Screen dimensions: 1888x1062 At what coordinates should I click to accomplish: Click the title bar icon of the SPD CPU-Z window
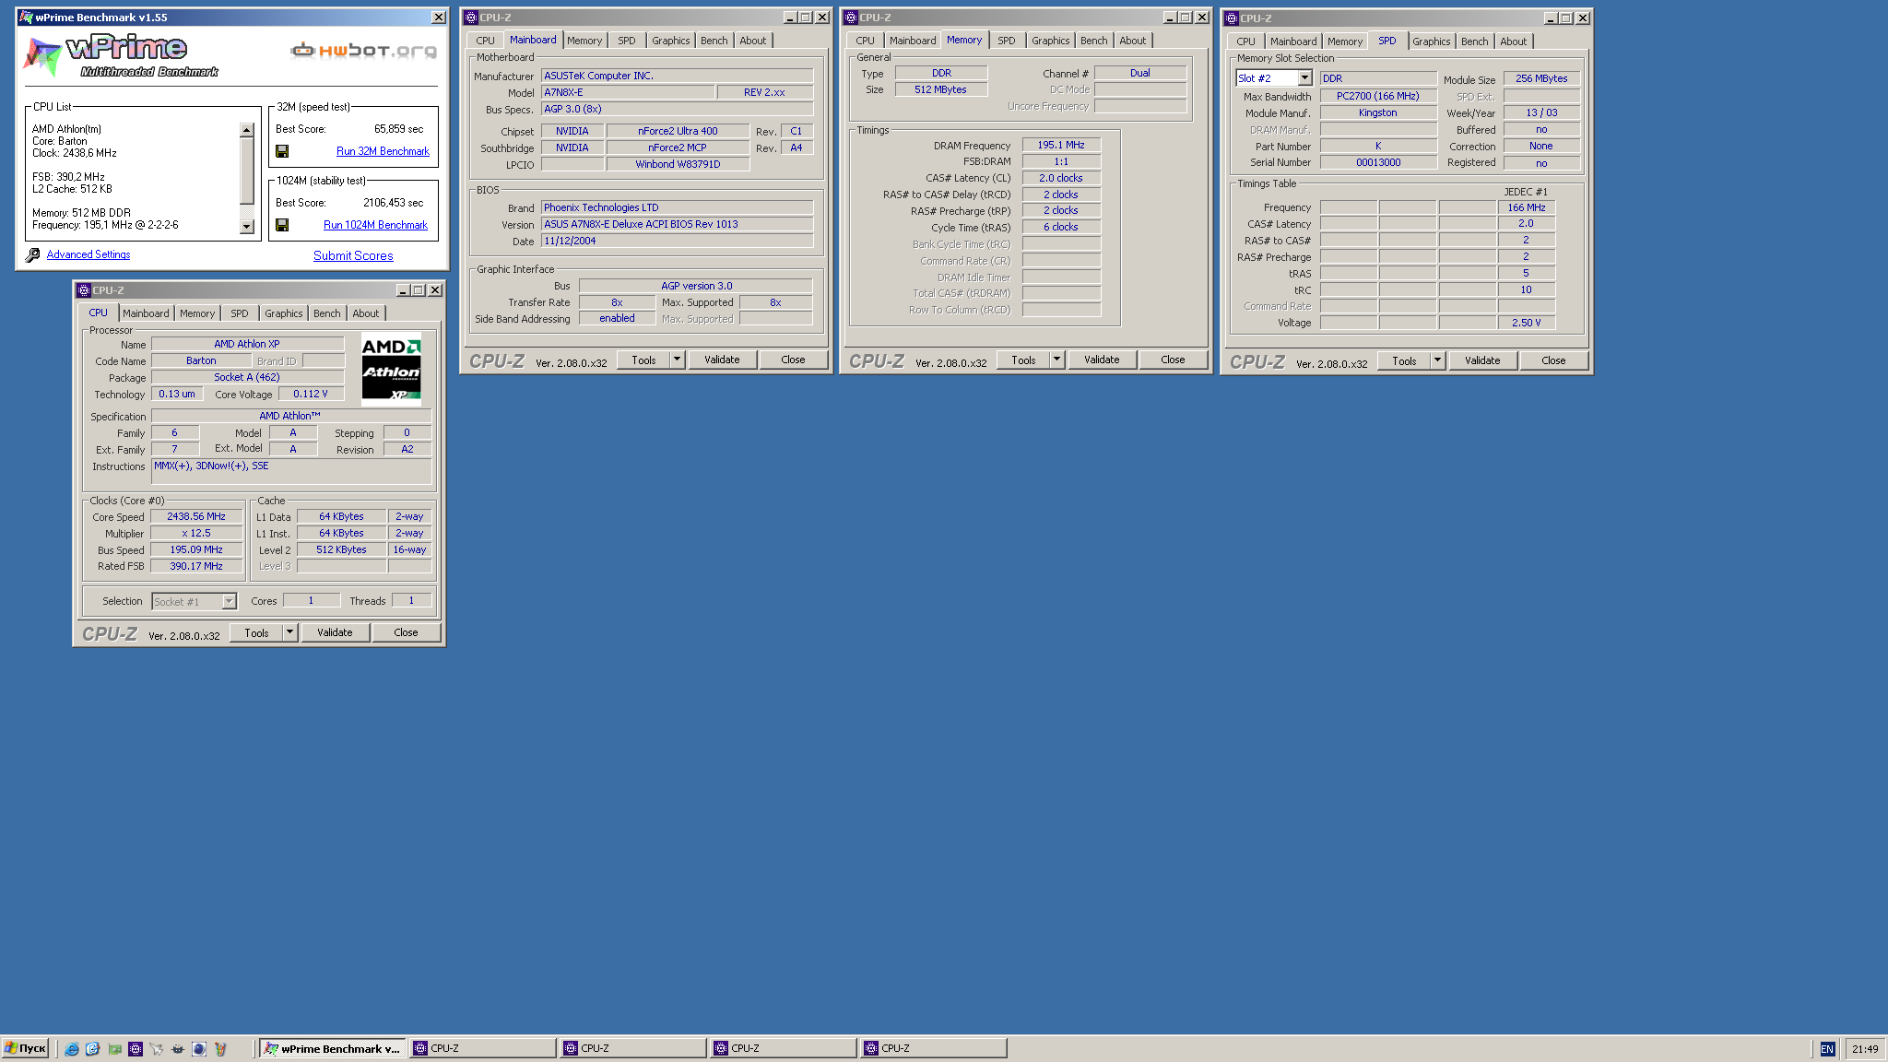[x=1232, y=18]
